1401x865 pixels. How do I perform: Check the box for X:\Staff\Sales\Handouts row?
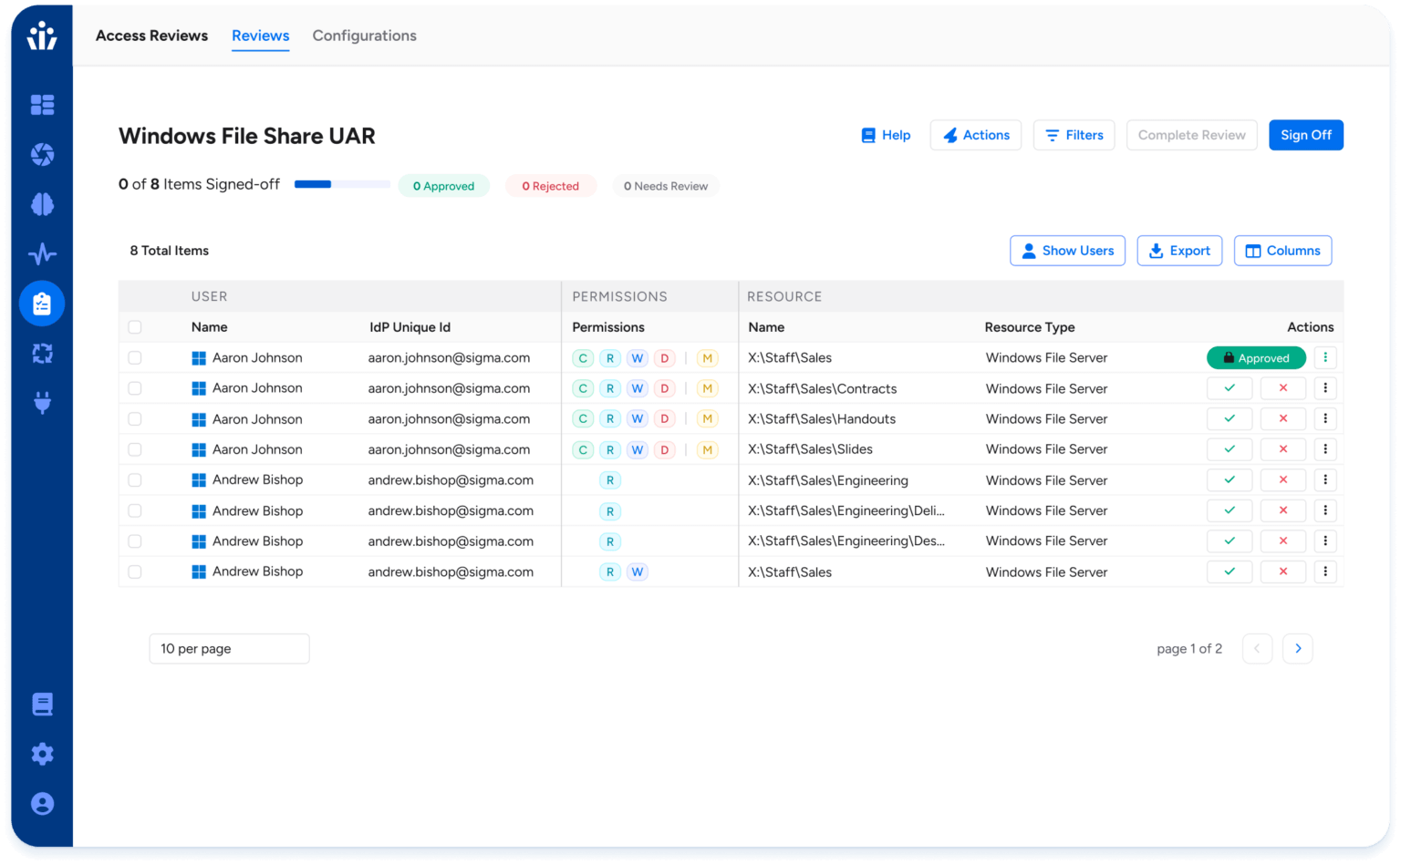(135, 419)
